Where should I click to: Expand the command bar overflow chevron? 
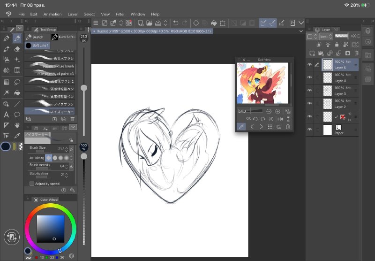pyautogui.click(x=301, y=23)
